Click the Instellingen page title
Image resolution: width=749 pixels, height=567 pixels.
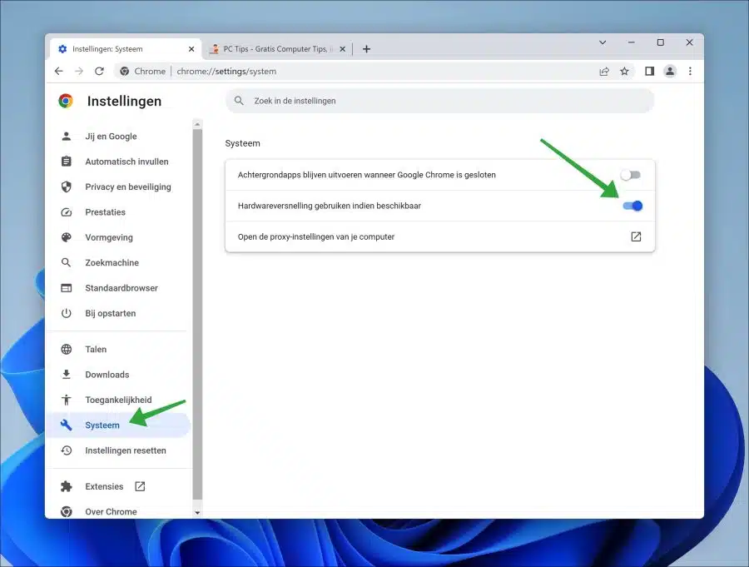pos(124,102)
